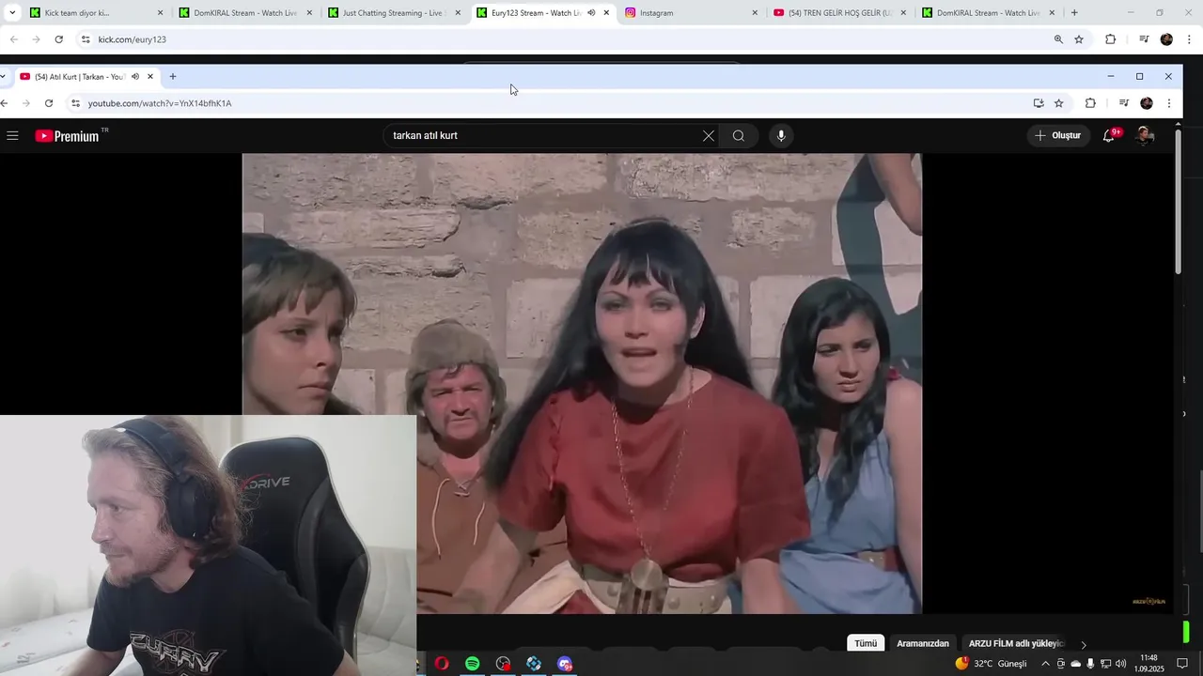The width and height of the screenshot is (1203, 676).
Task: Click the Tarkan movie video player
Action: tap(582, 383)
